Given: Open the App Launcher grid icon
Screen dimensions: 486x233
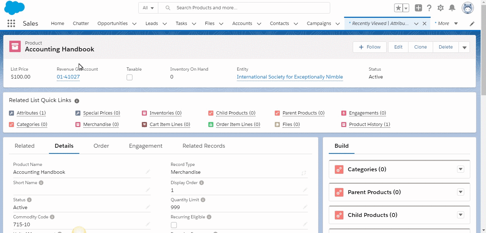Looking at the screenshot, I should pyautogui.click(x=11, y=24).
